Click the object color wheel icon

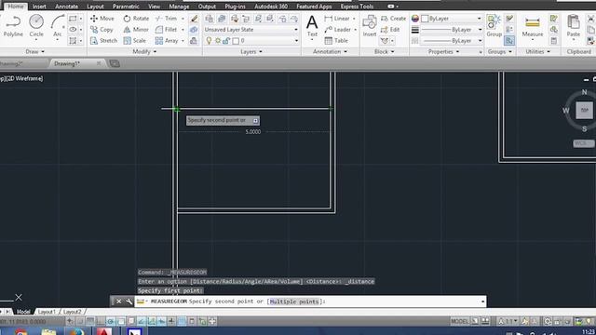pyautogui.click(x=415, y=19)
